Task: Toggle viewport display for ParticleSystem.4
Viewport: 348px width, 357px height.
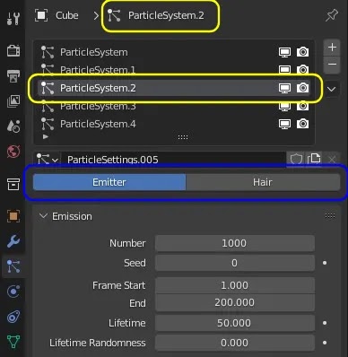Action: click(x=284, y=124)
